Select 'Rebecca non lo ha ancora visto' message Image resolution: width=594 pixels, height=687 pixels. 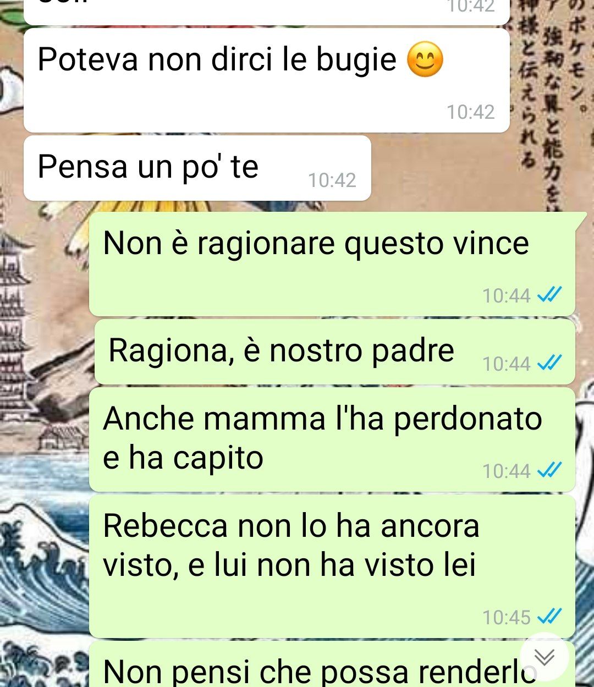[332, 567]
